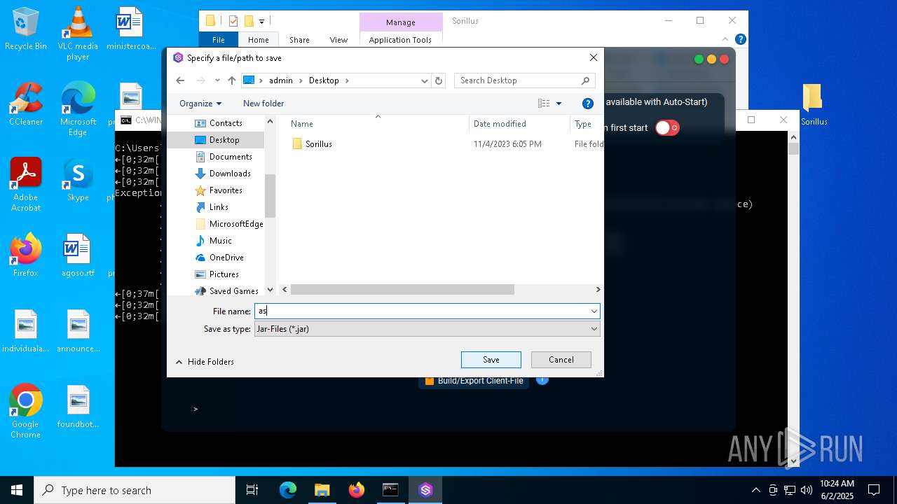
Task: Collapse folders with Hide Folders
Action: (x=205, y=362)
